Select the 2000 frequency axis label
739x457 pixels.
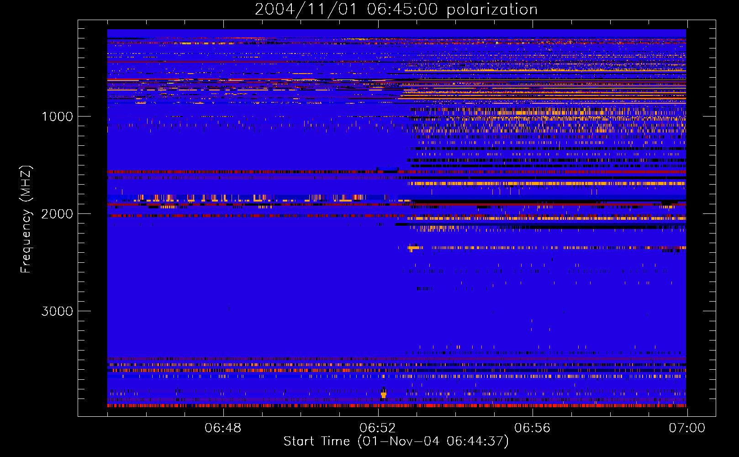[57, 214]
